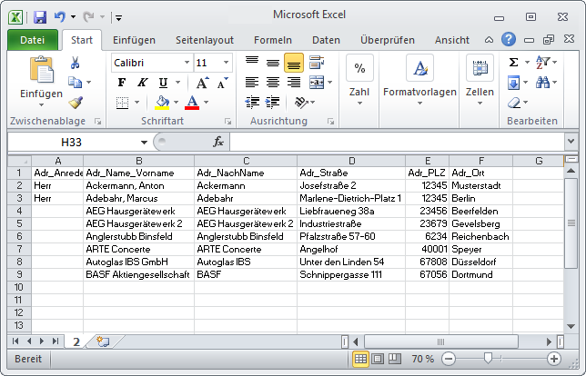Open the Zahl number format group
Viewport: 586px width, 376px height.
(x=359, y=81)
